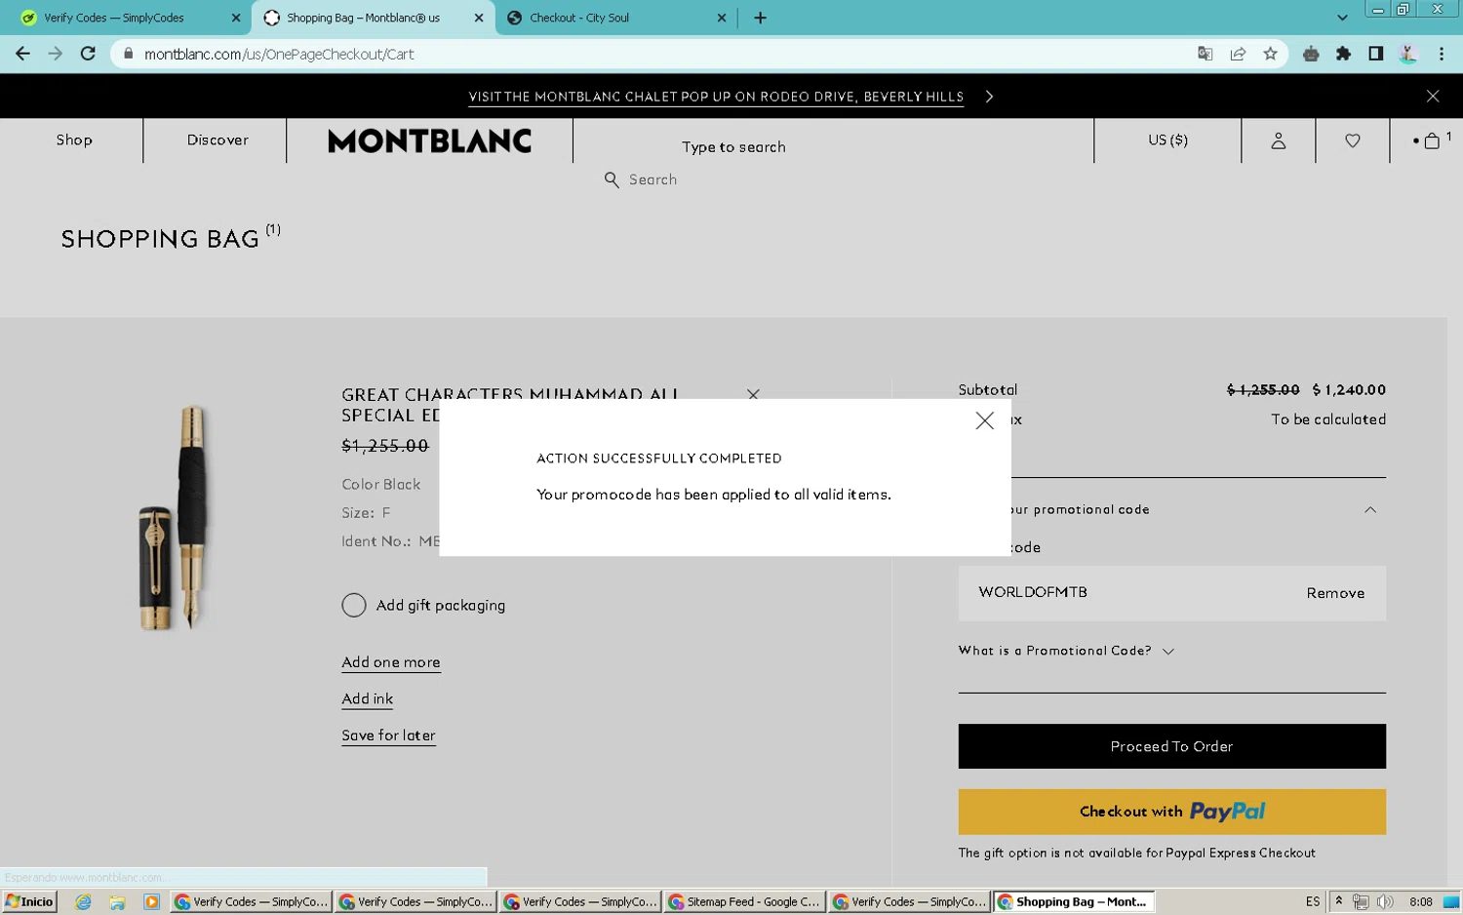Open the wishlist heart icon
Viewport: 1463px width, 915px height.
pyautogui.click(x=1352, y=140)
